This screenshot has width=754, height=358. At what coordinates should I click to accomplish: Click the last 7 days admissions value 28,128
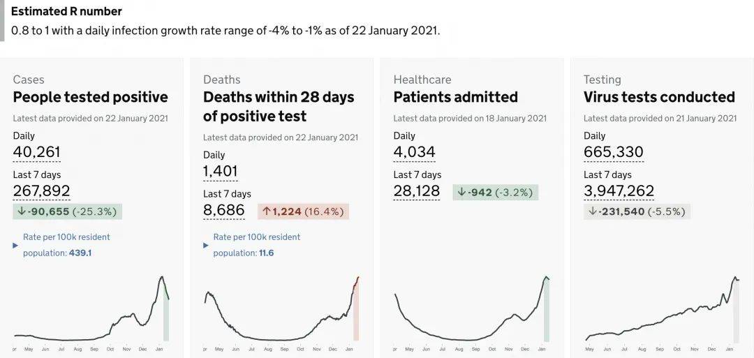(417, 191)
